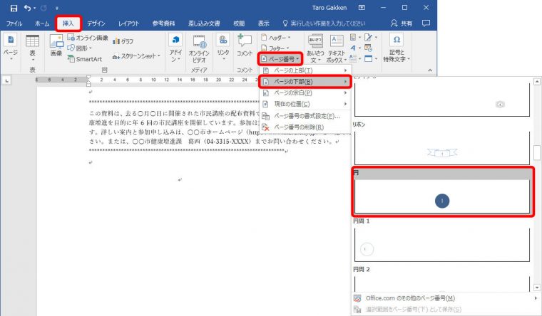This screenshot has width=542, height=316.
Task: Click the 共有 share button
Action: point(402,23)
